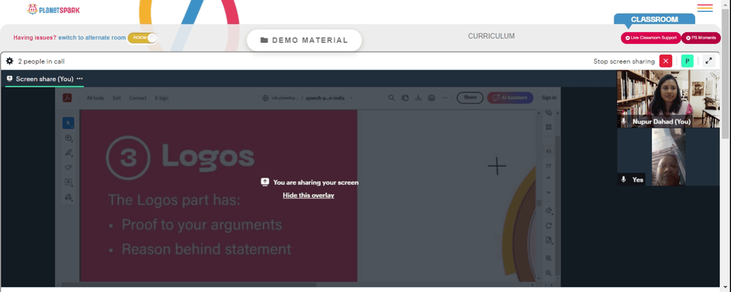731x292 pixels.
Task: Open the bookmarks panel icon in right rail
Action: pos(548,112)
